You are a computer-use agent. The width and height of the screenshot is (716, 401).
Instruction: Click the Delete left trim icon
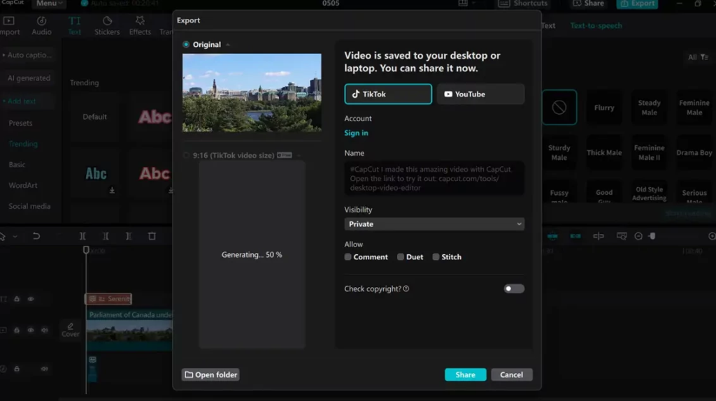106,236
